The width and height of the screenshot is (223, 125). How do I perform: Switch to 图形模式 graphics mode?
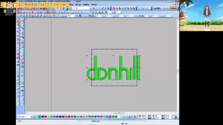point(166,8)
